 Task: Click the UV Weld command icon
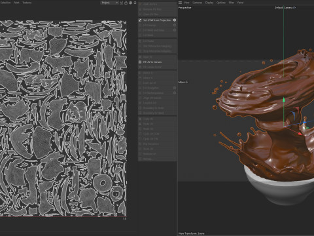tap(140, 35)
